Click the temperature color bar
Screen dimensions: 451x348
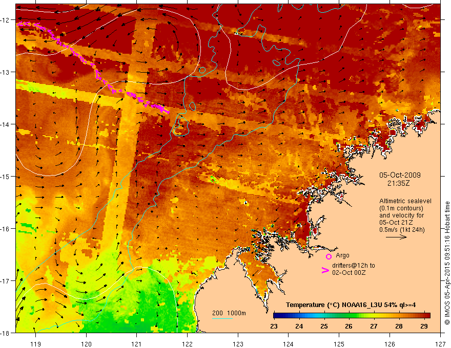tap(352, 316)
